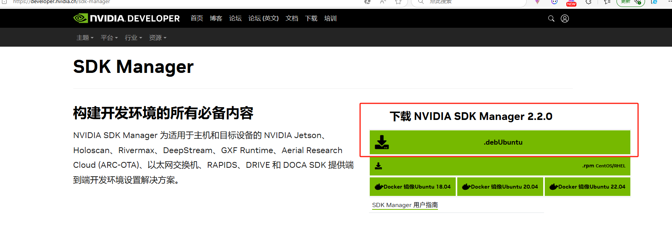Open the browser extensions puzzle icon

pos(588,2)
